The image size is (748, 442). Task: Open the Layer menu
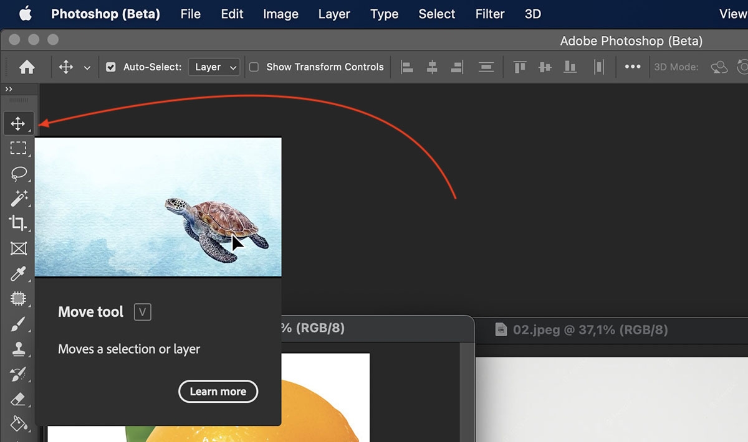334,14
